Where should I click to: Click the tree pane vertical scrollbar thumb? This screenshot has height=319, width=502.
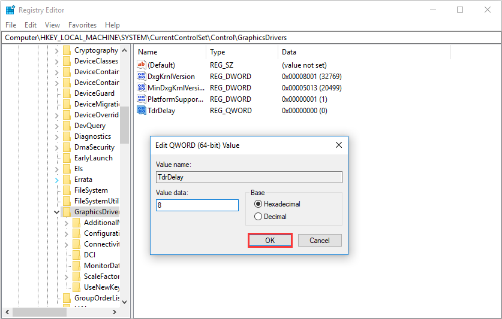(125, 124)
